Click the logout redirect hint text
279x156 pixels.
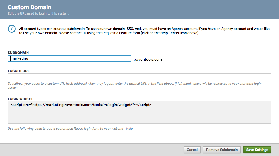134,84
